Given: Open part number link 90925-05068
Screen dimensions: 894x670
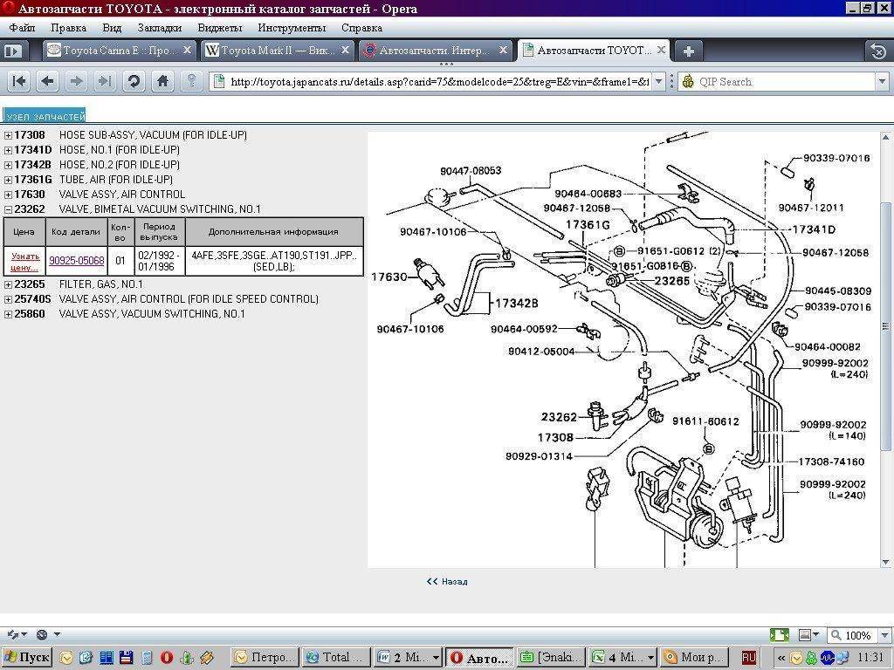Looking at the screenshot, I should coord(76,261).
